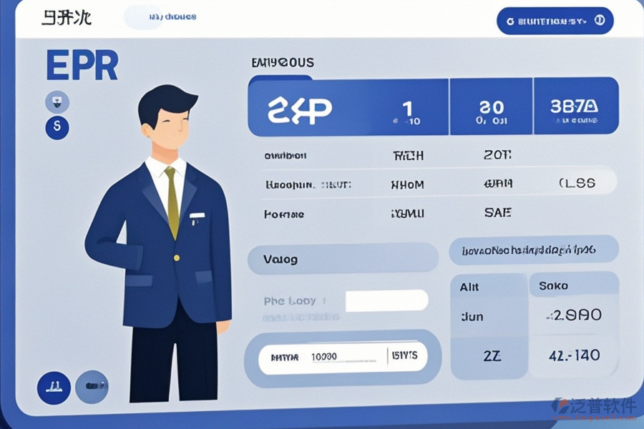Click the employee avatar illustration
Screen dimensions: 644x429
[158, 243]
